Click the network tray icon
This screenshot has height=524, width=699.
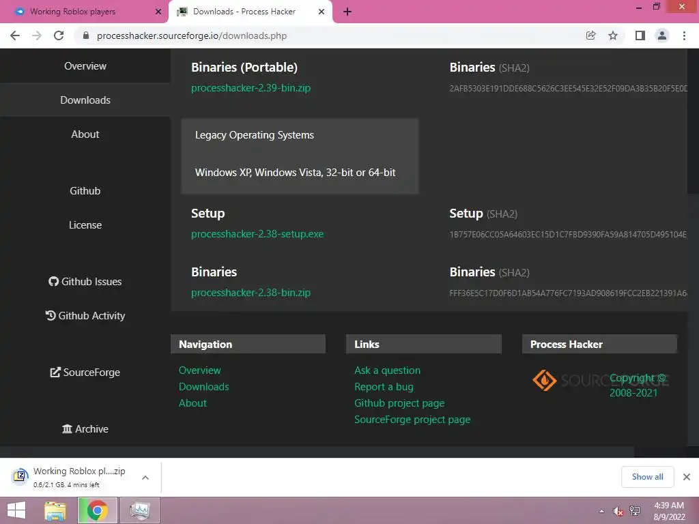tap(635, 511)
